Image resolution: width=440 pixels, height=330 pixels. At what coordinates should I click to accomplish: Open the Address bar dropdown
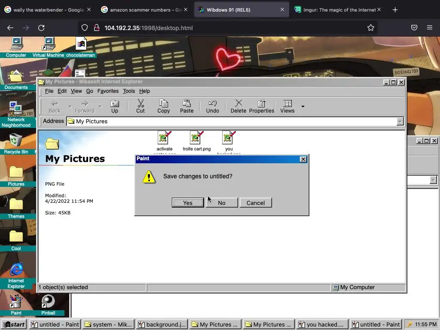click(x=400, y=121)
